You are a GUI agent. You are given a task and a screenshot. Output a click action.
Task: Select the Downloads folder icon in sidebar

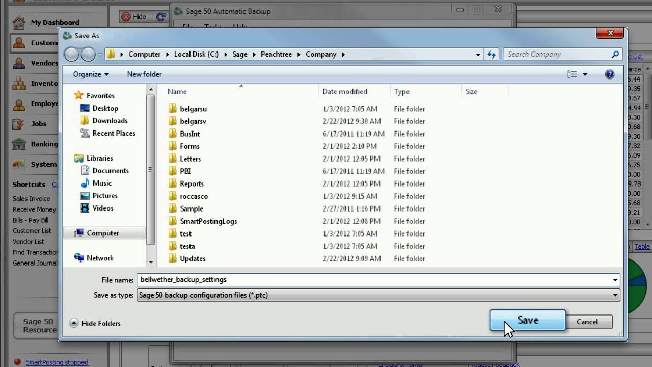(x=85, y=121)
